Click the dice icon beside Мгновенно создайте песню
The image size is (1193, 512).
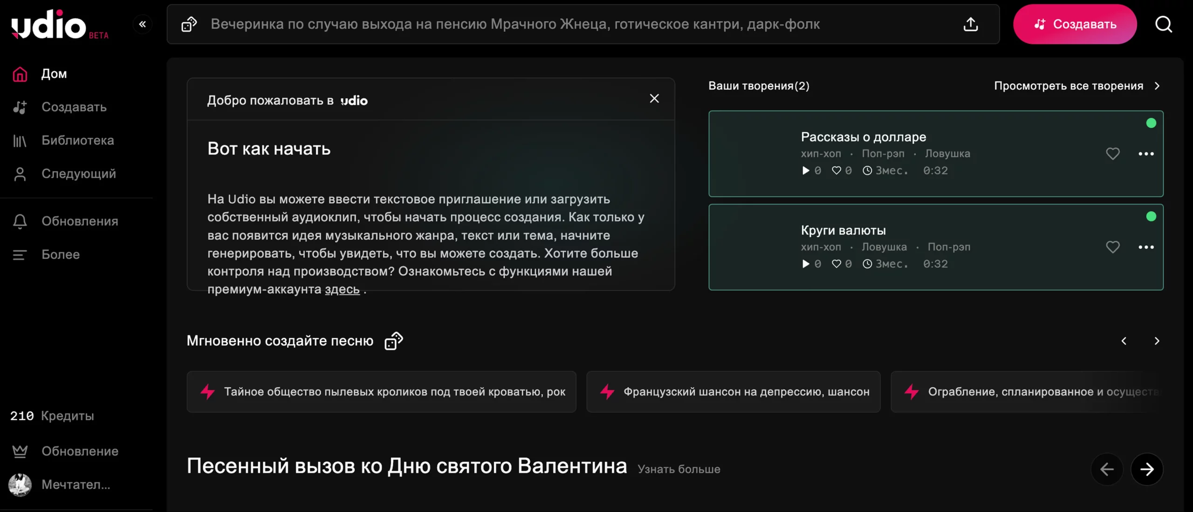393,341
